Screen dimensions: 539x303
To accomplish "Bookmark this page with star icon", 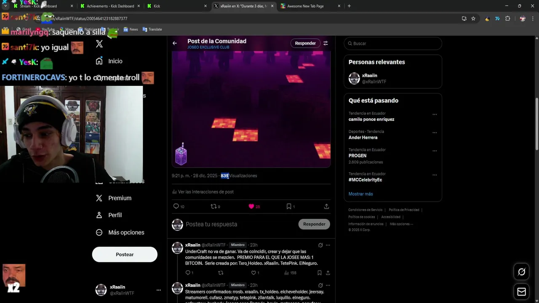I will 473,19.
